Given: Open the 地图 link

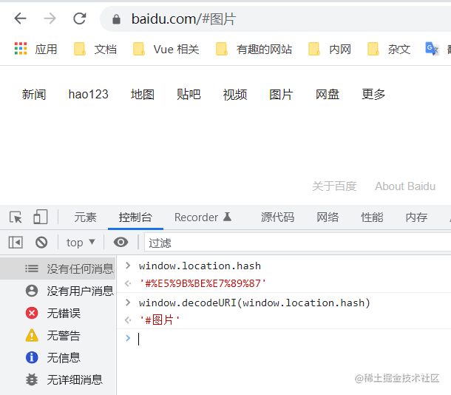Looking at the screenshot, I should 143,95.
